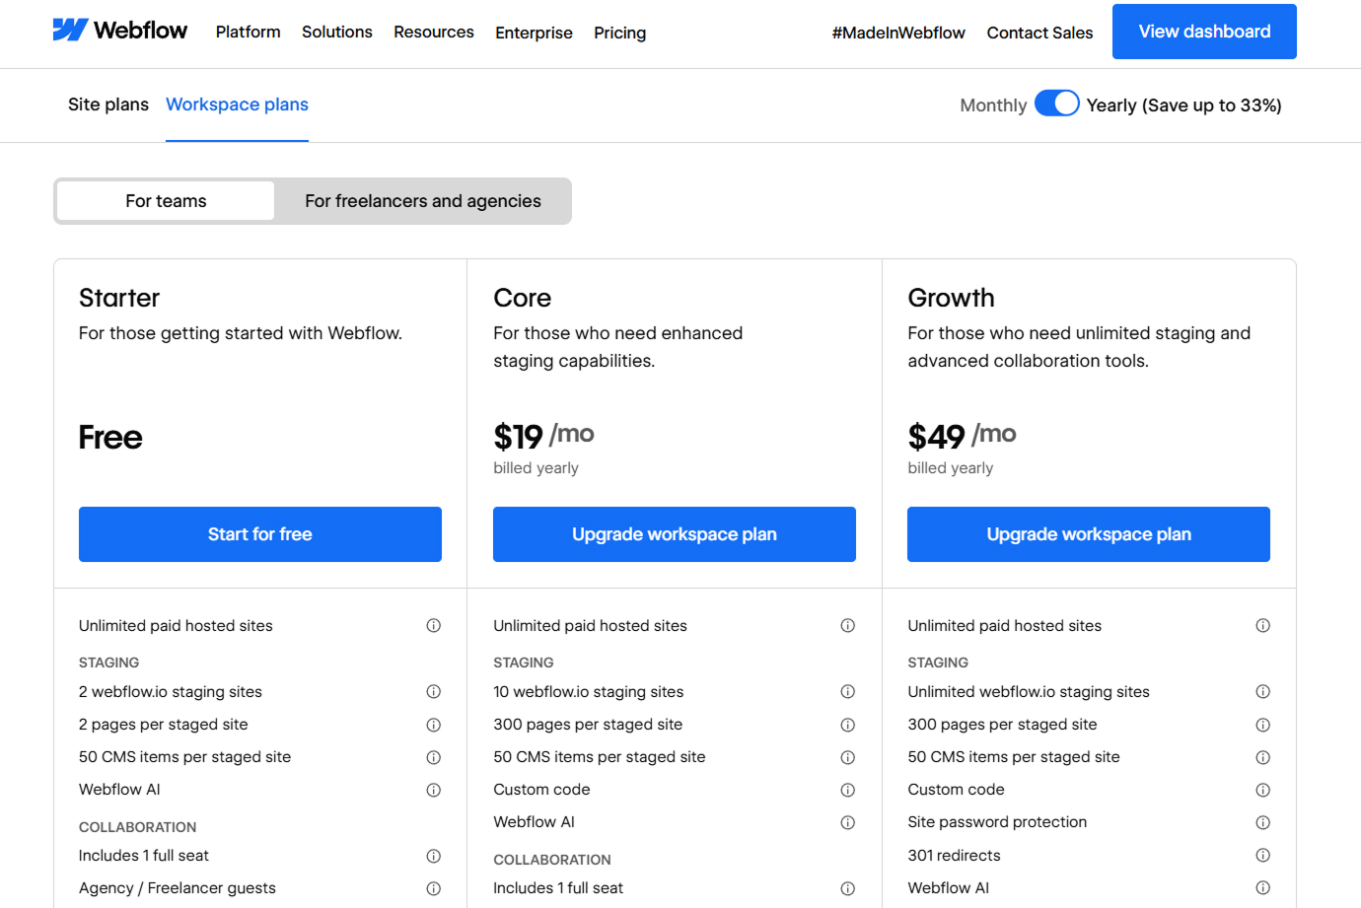The width and height of the screenshot is (1361, 908).
Task: Open info for Core Unlimited paid hosted sites
Action: click(847, 625)
